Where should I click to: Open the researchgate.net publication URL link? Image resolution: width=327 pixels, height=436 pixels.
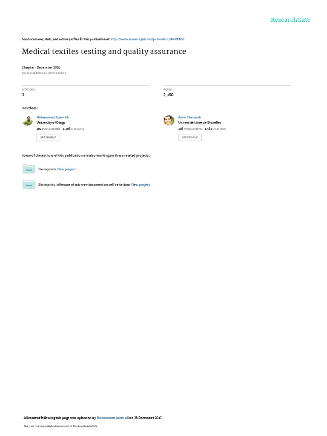(147, 39)
